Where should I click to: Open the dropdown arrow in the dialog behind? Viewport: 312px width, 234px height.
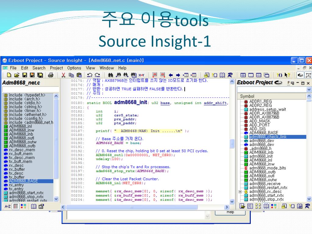tap(207, 216)
